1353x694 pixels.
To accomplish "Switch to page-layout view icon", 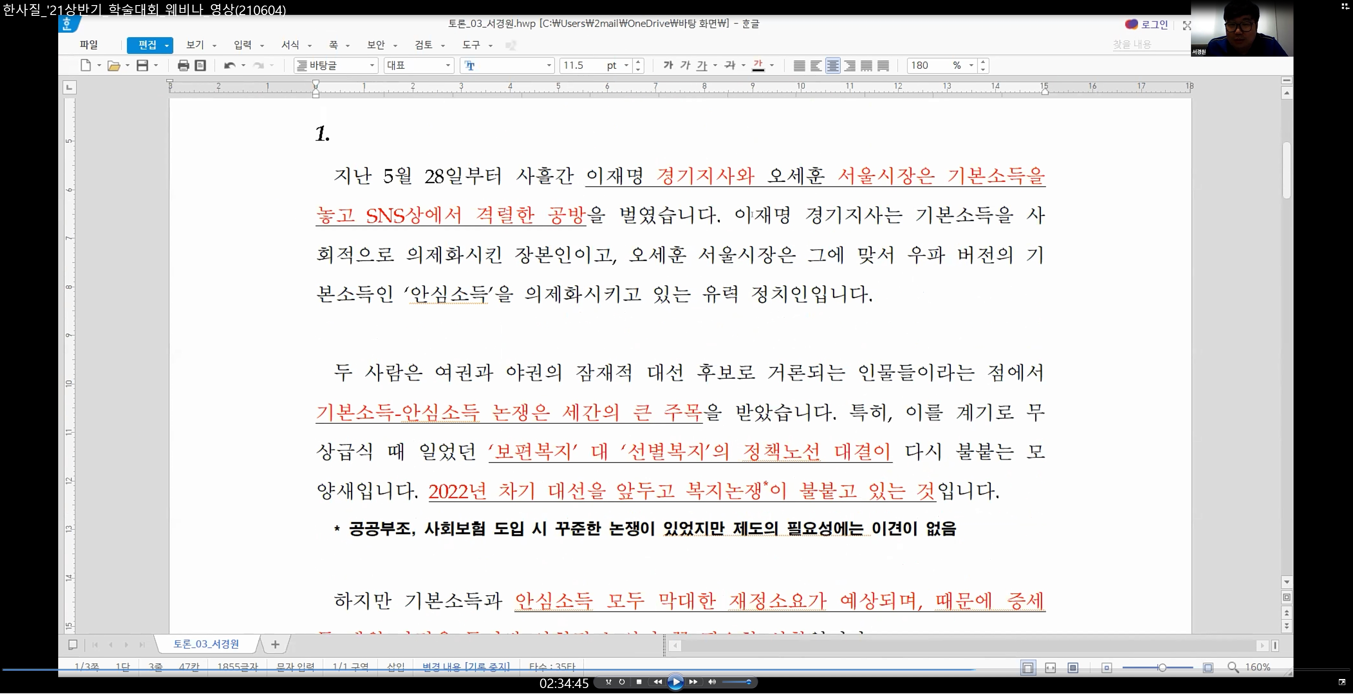I will pos(1028,668).
